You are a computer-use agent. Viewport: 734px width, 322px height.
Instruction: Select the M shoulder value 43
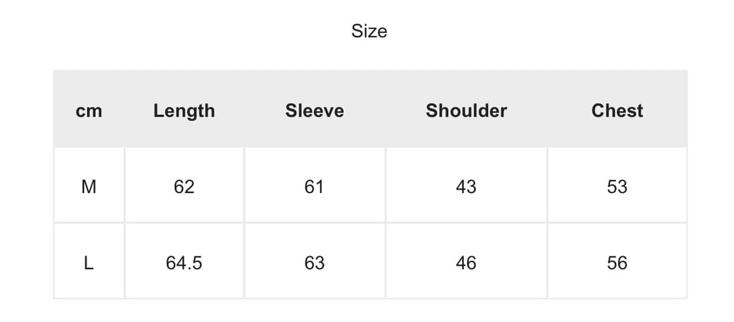tap(466, 187)
